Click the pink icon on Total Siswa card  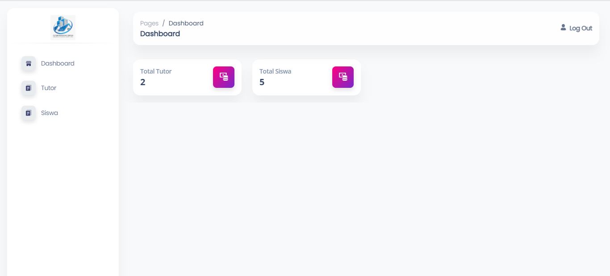point(343,77)
